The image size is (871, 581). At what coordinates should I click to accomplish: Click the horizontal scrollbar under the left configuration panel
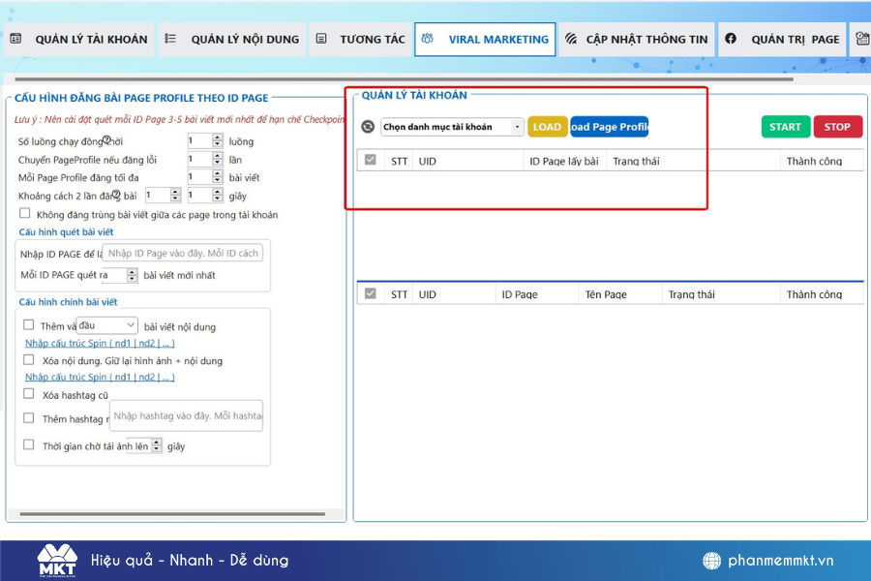click(x=174, y=513)
